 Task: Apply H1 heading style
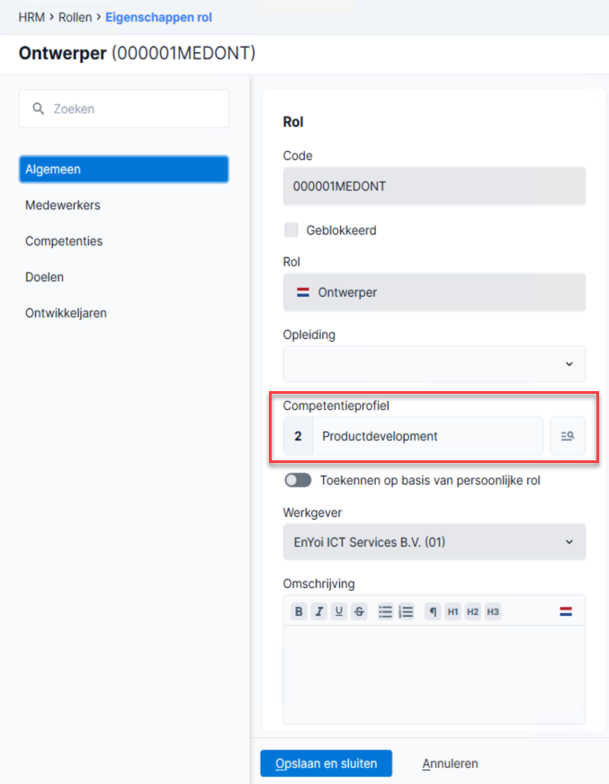click(x=452, y=611)
